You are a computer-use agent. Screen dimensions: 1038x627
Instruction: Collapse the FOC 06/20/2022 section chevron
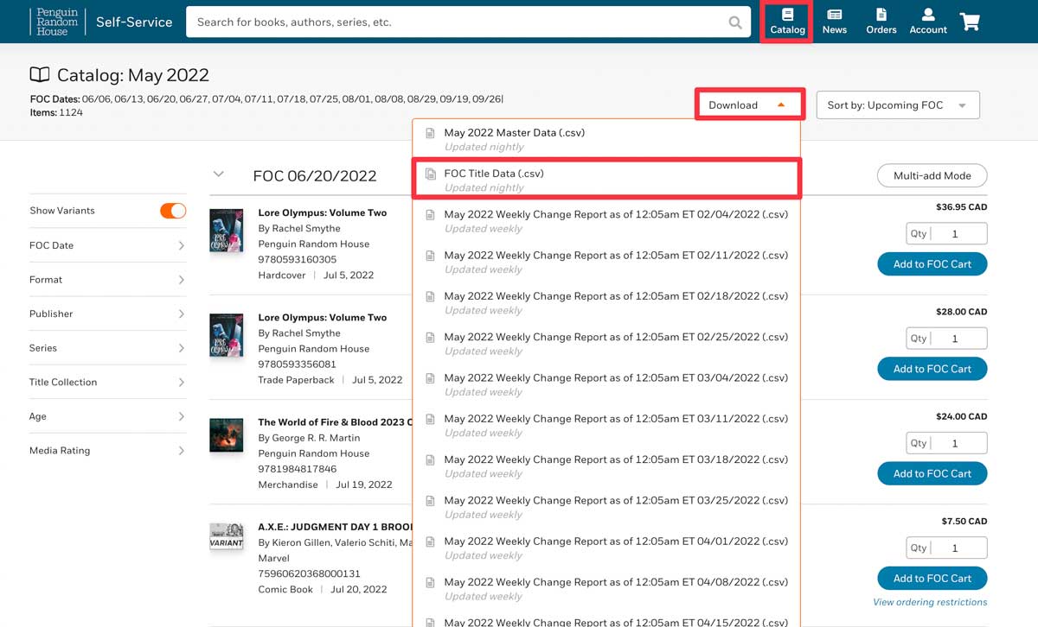(219, 174)
